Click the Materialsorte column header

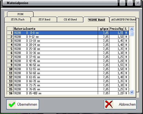(x=56, y=29)
